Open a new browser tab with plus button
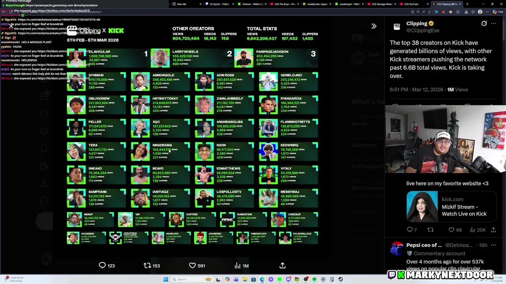Image resolution: width=506 pixels, height=284 pixels. tap(467, 4)
